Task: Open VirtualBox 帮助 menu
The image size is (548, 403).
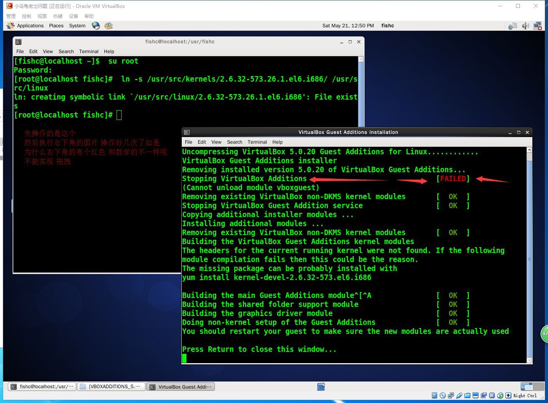Action: coord(89,16)
